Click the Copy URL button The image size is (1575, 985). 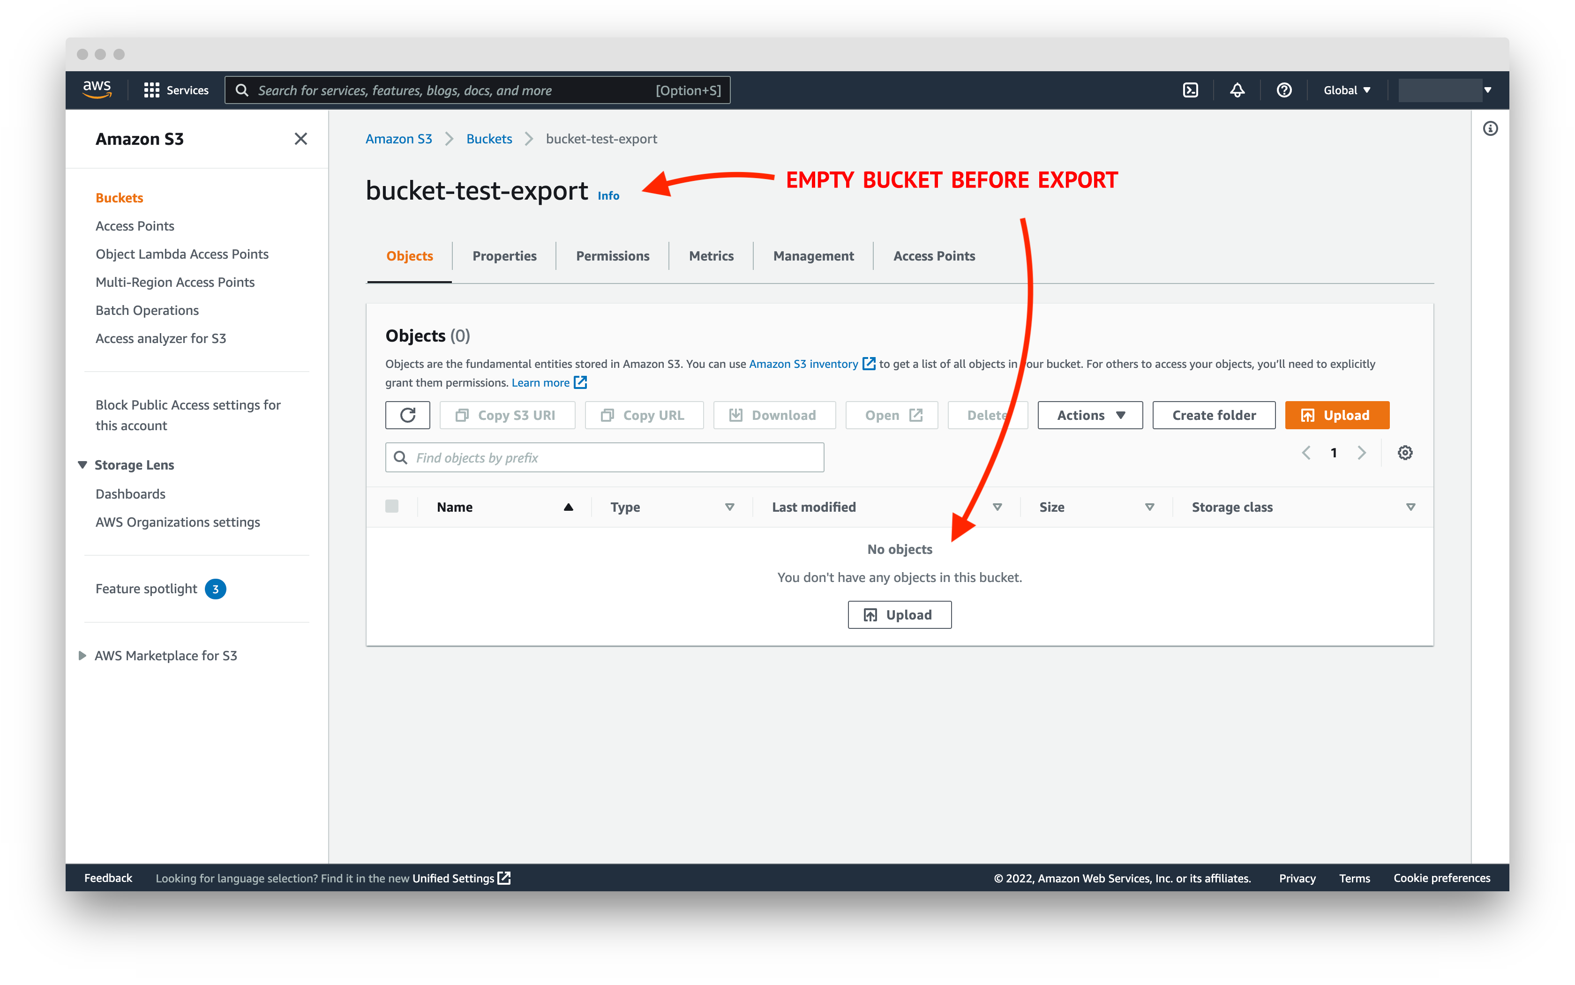[x=644, y=415]
